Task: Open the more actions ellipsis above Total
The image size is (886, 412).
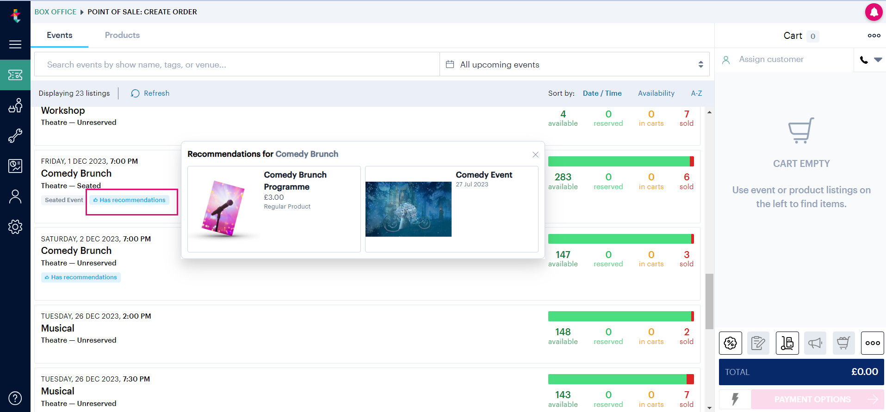Action: [x=873, y=343]
